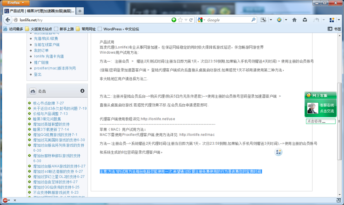Click 点击交流 in the online support widget
This screenshot has height=205, width=344.
[x=327, y=111]
